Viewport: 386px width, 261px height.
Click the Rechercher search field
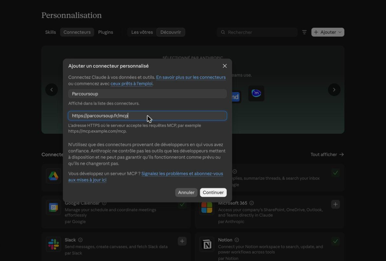pyautogui.click(x=257, y=32)
